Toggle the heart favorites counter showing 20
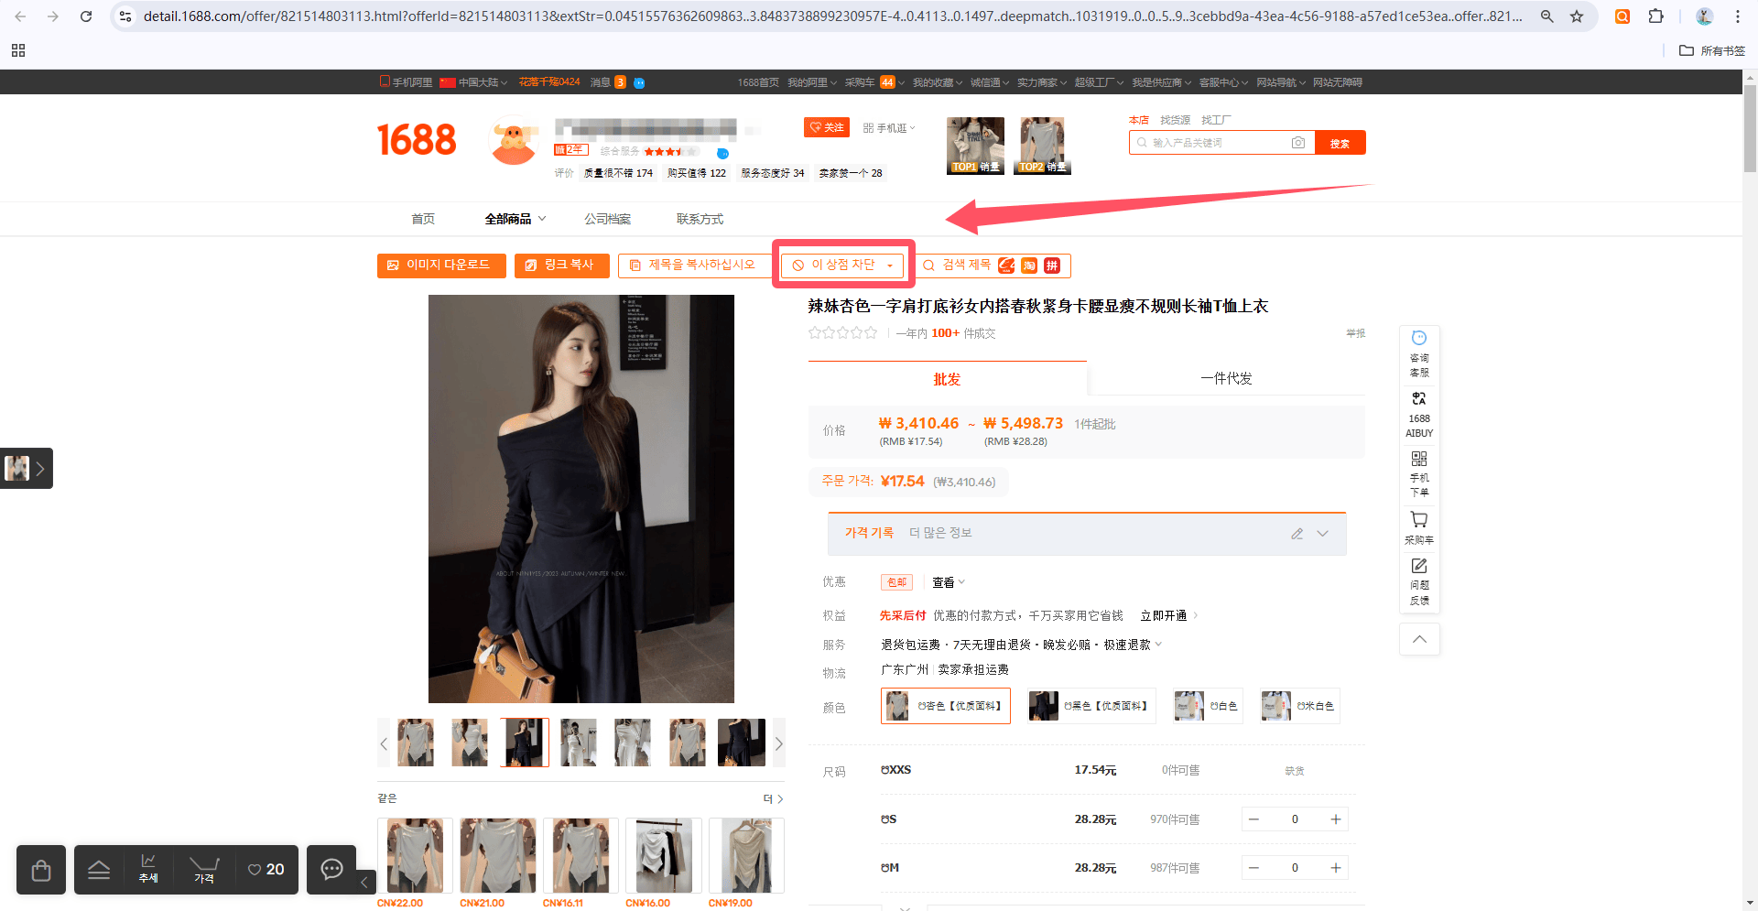Viewport: 1758px width, 911px height. pos(266,870)
